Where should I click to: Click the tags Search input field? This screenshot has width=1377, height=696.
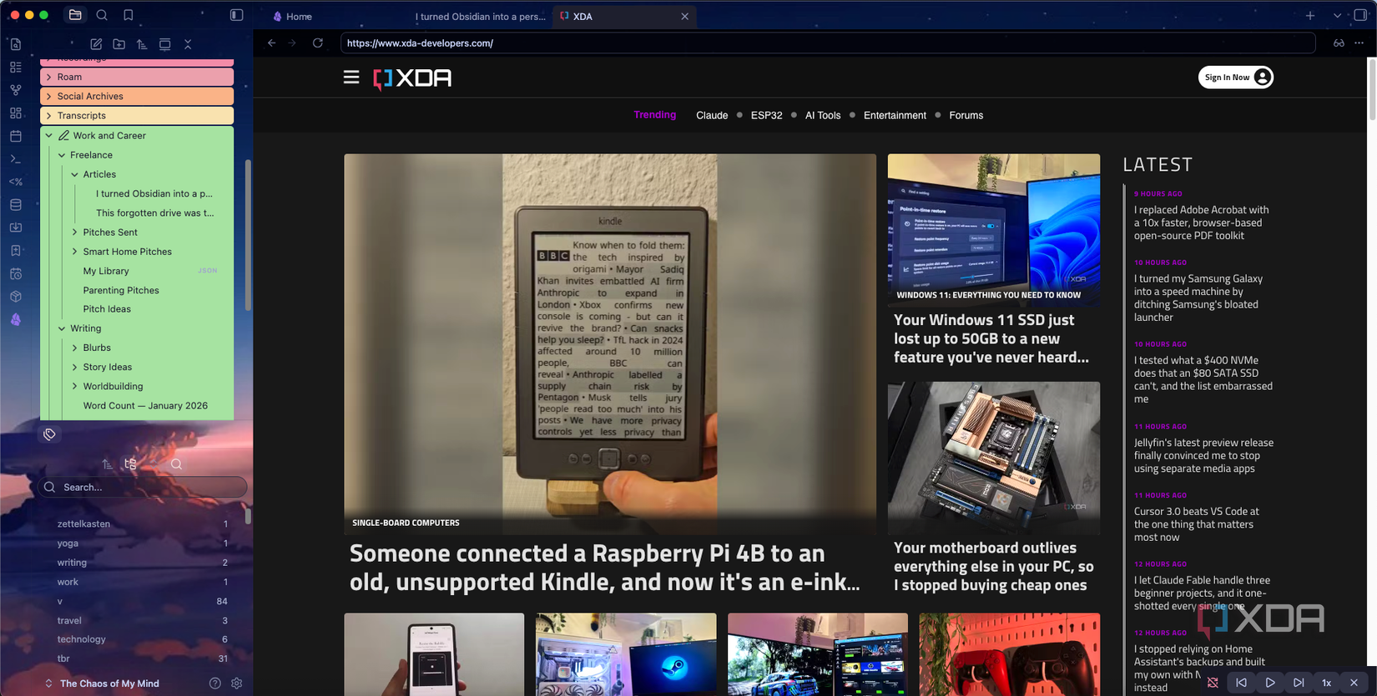coord(143,487)
